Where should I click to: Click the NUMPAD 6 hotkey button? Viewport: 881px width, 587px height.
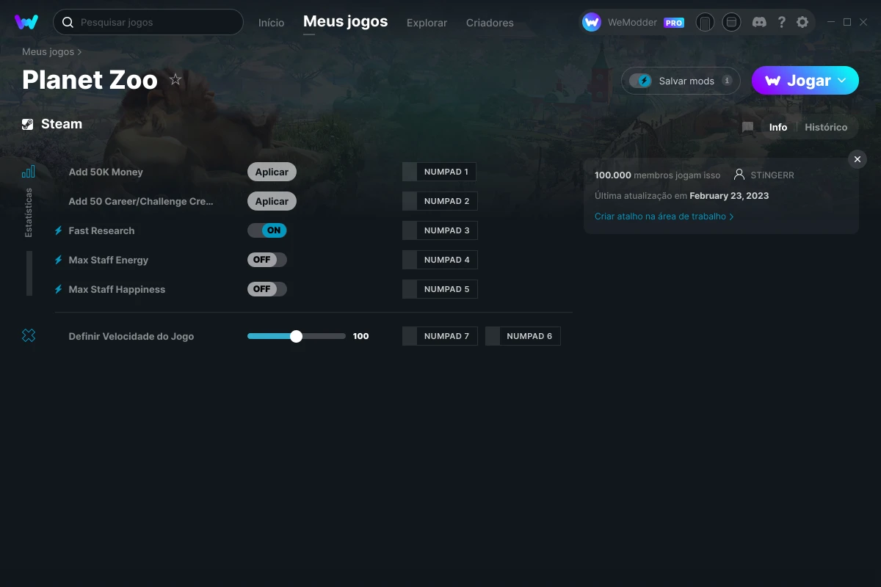523,336
